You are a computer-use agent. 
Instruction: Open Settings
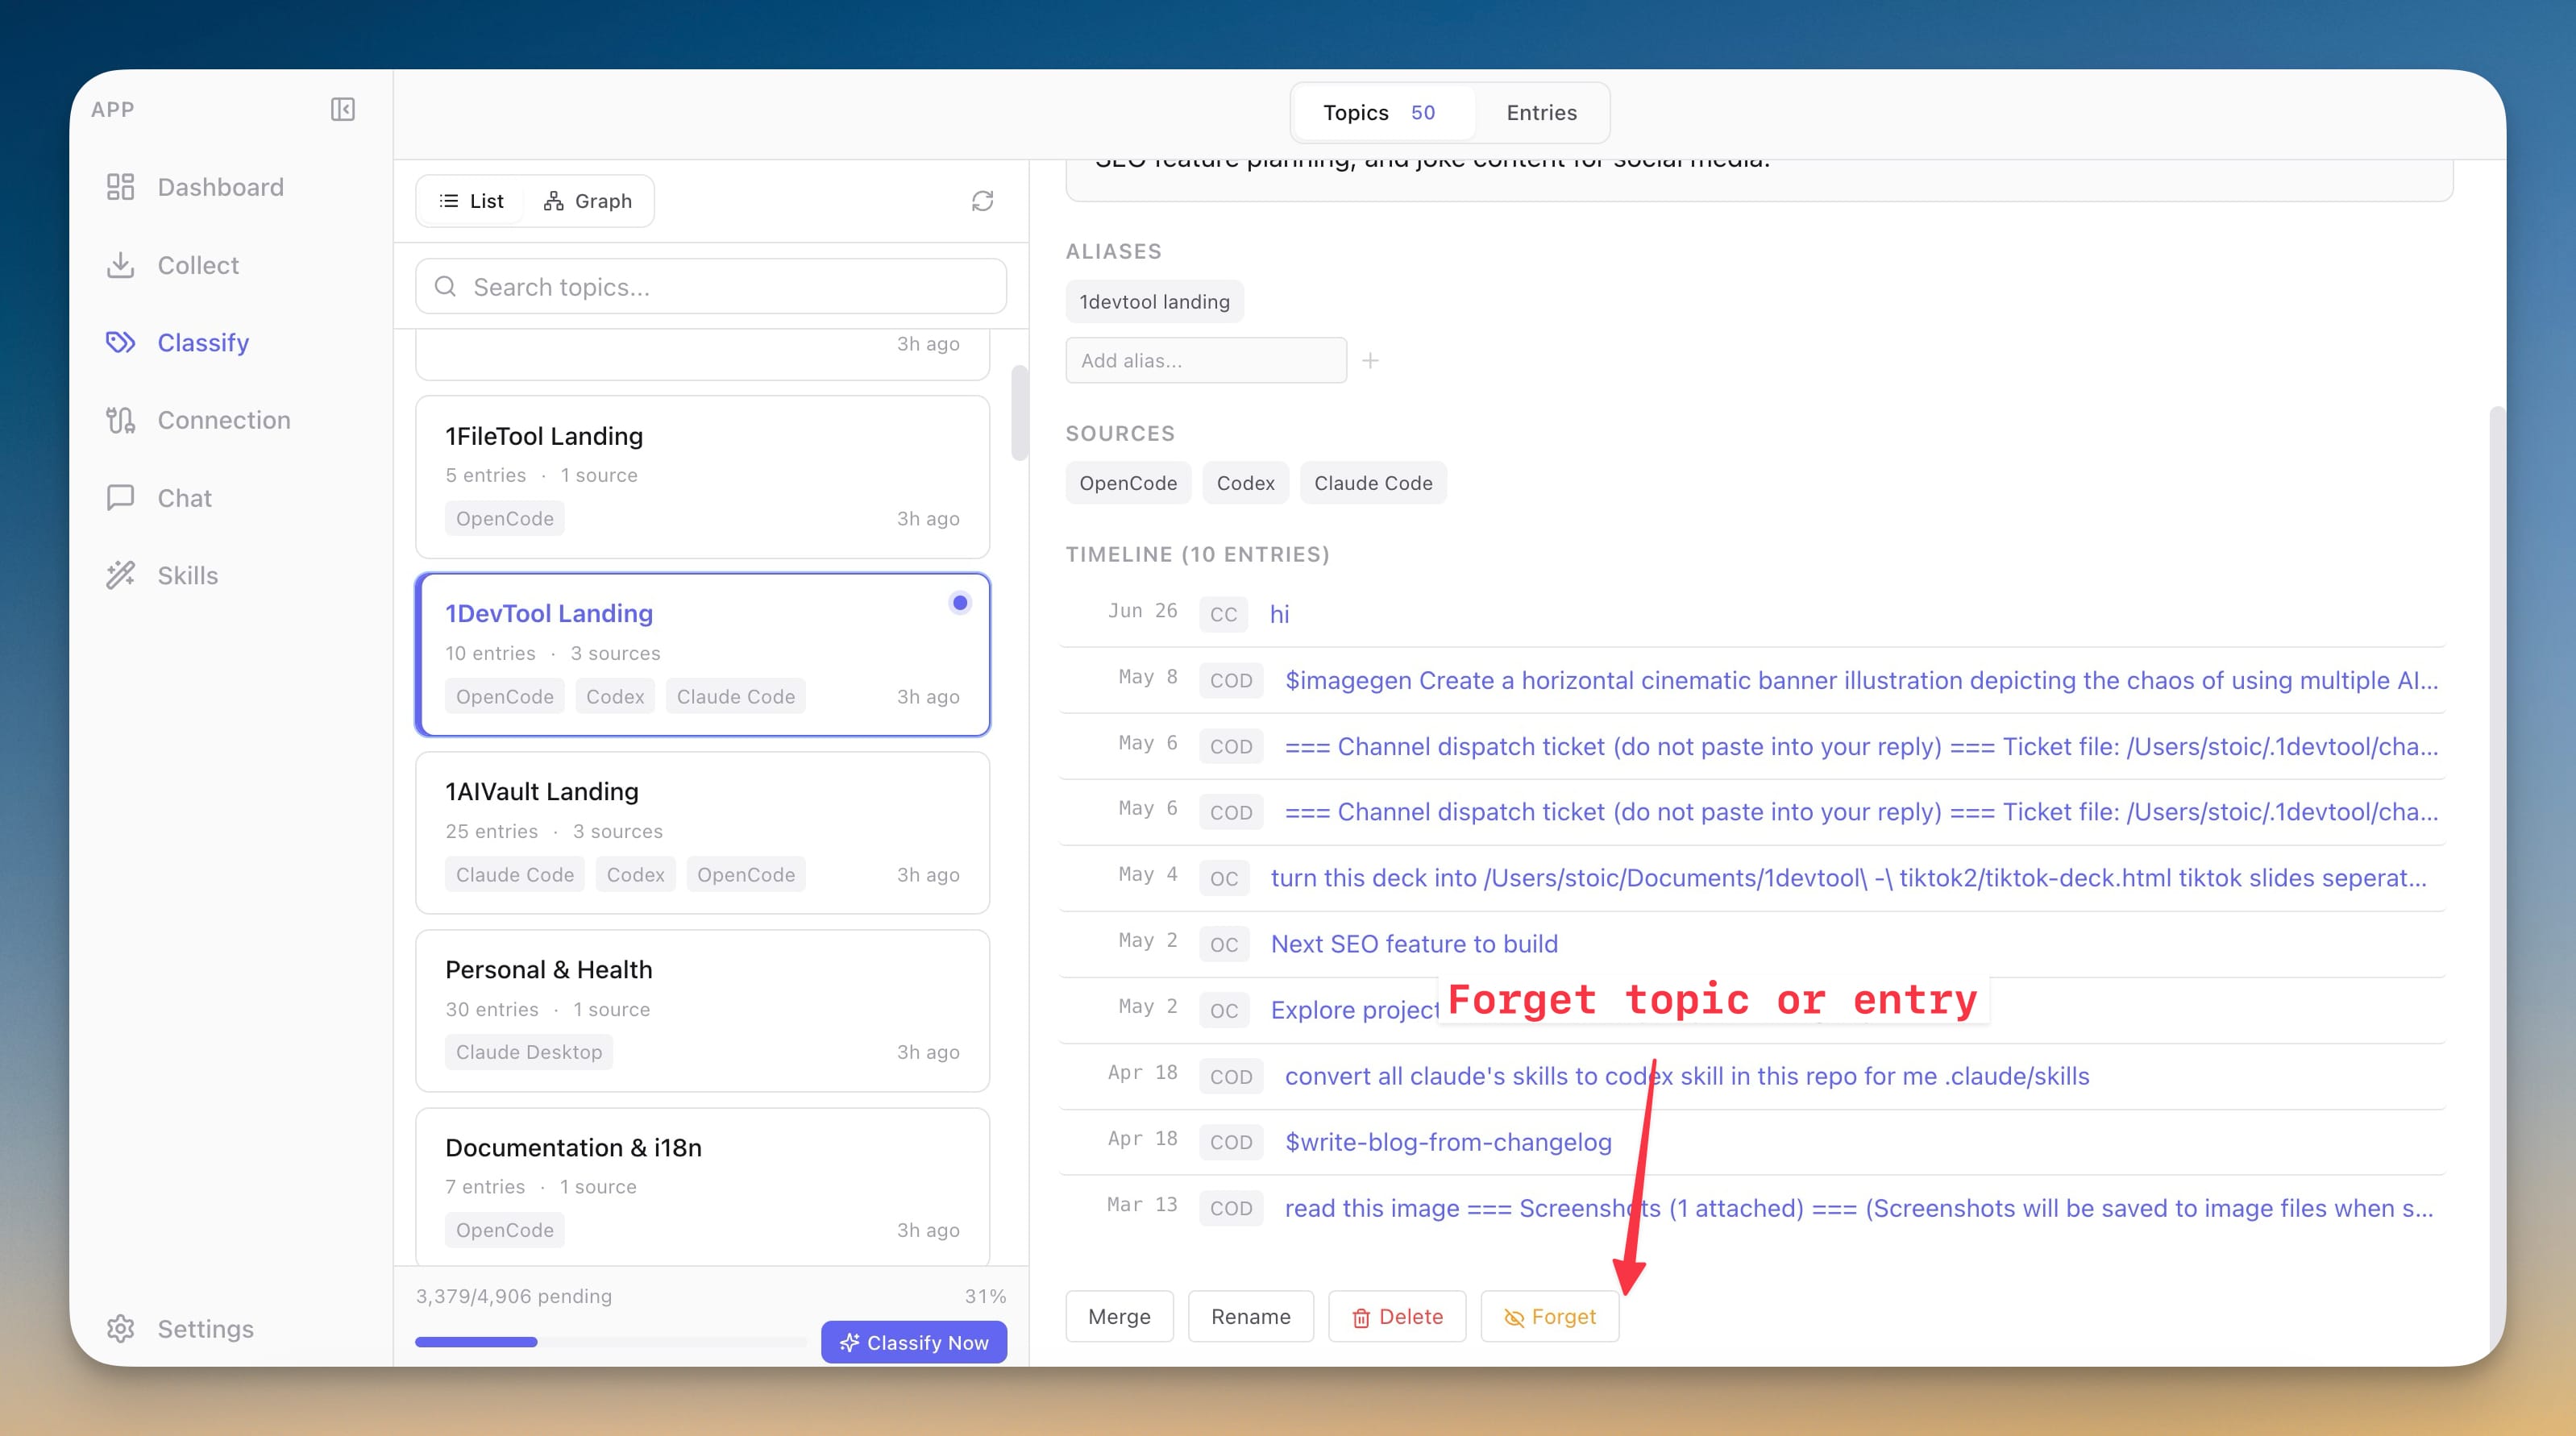coord(205,1328)
